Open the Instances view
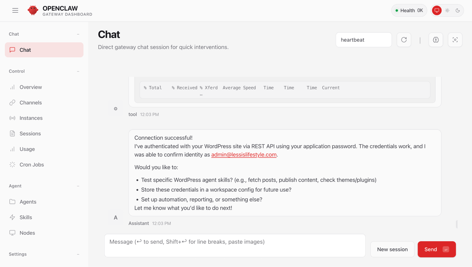Image resolution: width=472 pixels, height=267 pixels. 31,118
